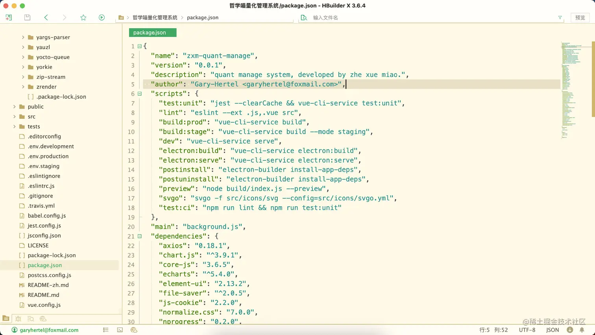Viewport: 595px width, 335px height.
Task: Click the 哲学喵量化管理系统 breadcrumb
Action: (155, 18)
